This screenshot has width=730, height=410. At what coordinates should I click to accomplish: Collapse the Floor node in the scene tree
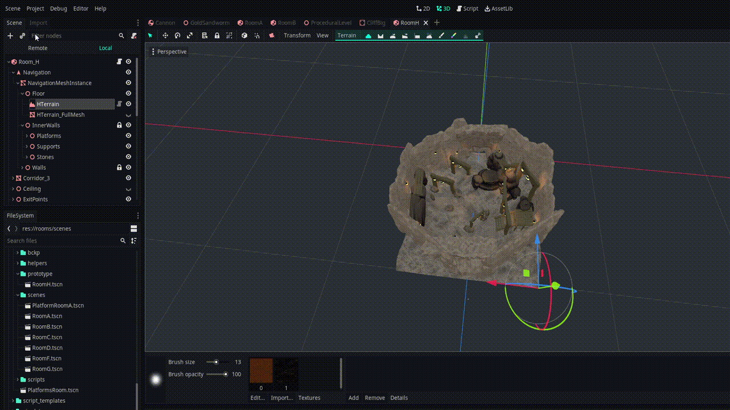(x=21, y=93)
